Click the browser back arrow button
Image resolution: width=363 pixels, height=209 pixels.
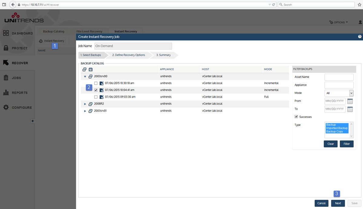(x=13, y=5)
